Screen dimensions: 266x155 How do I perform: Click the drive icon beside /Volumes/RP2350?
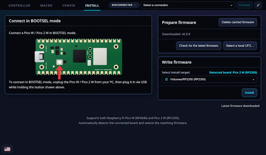167,79
